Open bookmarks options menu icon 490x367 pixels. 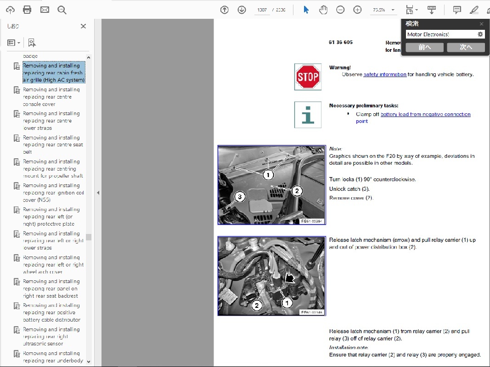[x=13, y=43]
